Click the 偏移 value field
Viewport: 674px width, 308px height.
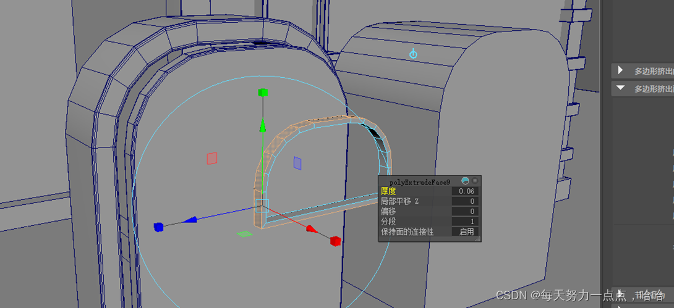(x=465, y=212)
